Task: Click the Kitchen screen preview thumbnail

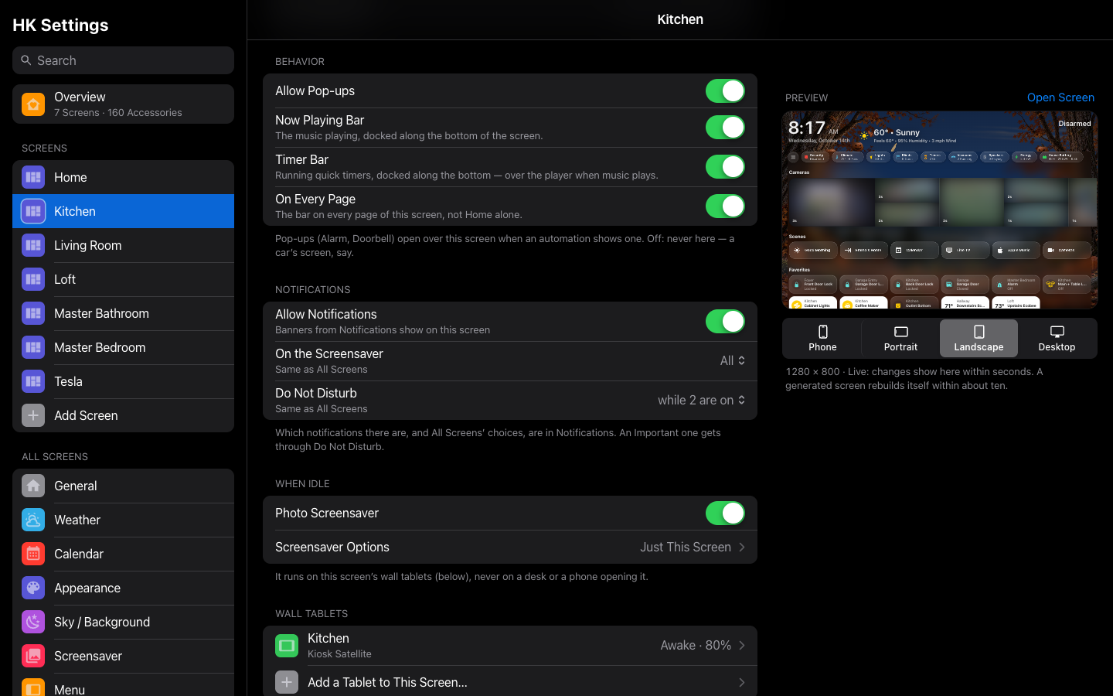Action: (940, 210)
